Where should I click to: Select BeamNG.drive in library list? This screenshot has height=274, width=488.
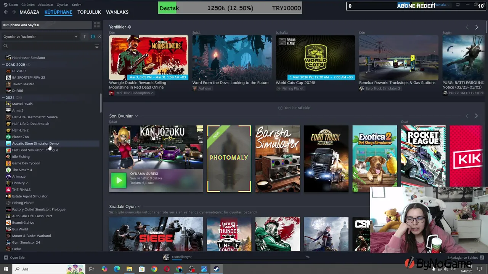tap(23, 223)
